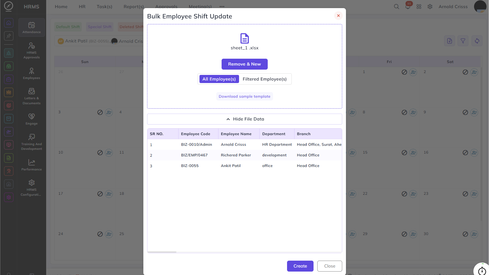Open the Attendance module in sidebar
This screenshot has height=275, width=489.
pyautogui.click(x=31, y=27)
